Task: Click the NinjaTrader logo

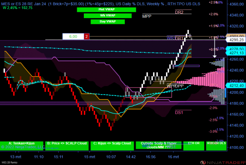Action: click(x=223, y=163)
